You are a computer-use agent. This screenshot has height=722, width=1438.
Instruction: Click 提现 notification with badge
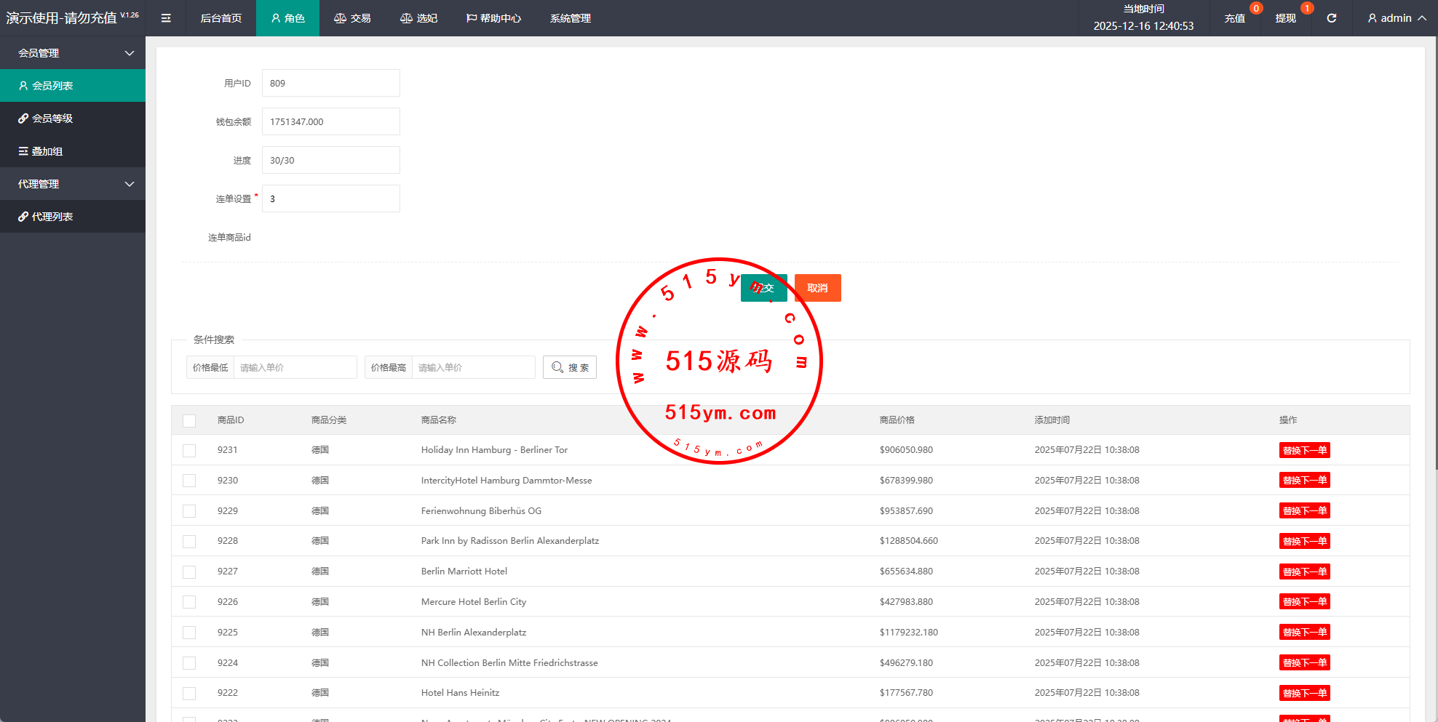tap(1286, 18)
